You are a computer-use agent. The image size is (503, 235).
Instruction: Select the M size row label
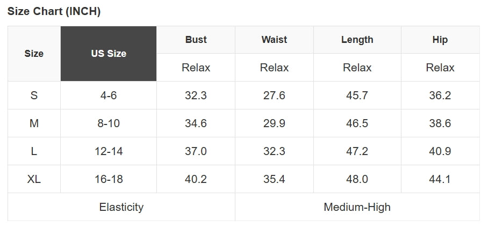(x=34, y=123)
